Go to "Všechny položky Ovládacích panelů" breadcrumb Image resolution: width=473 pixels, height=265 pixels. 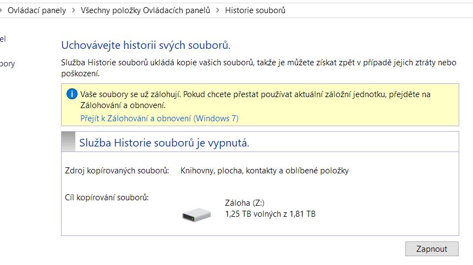click(x=145, y=10)
